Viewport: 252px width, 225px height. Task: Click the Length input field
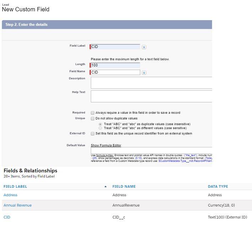[115, 65]
